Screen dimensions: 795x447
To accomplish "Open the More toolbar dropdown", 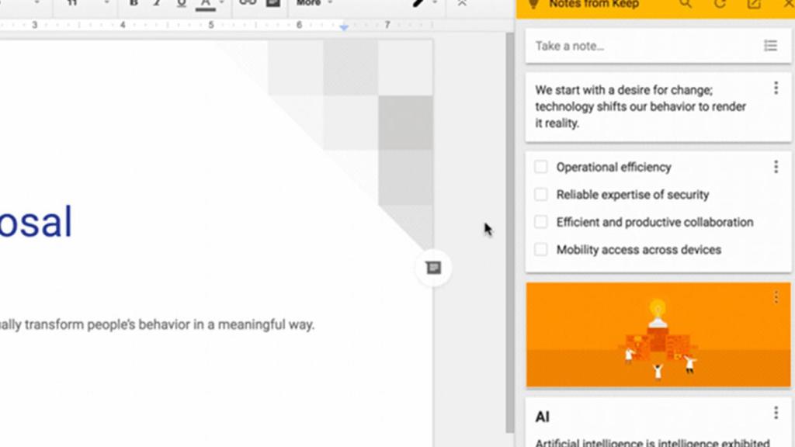I will [x=314, y=3].
